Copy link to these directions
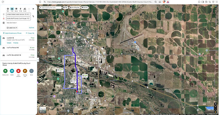This screenshot has height=115, width=219. 30,33
